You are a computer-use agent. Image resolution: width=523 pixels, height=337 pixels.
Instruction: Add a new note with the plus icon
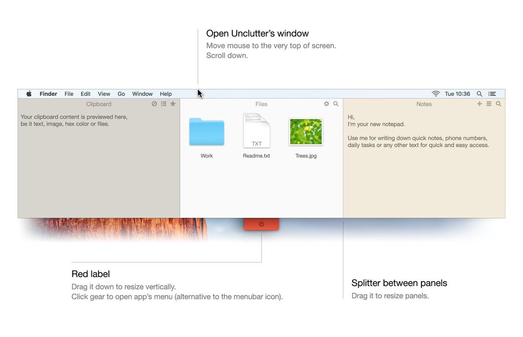point(479,104)
